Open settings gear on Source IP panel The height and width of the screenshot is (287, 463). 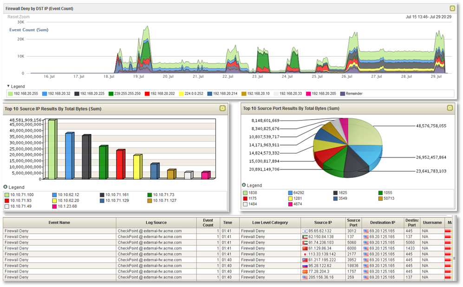[222, 108]
